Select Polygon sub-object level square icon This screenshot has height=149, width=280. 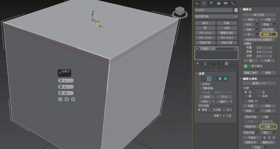[x=220, y=79]
